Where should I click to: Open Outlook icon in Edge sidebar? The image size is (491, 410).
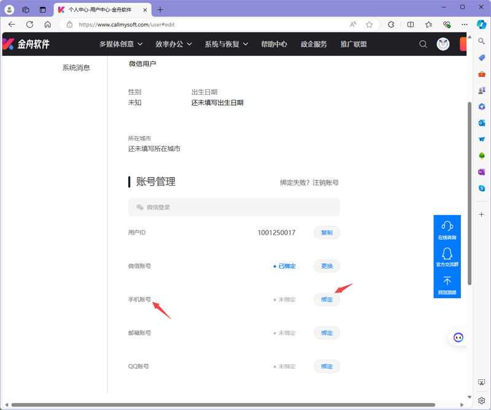(482, 122)
